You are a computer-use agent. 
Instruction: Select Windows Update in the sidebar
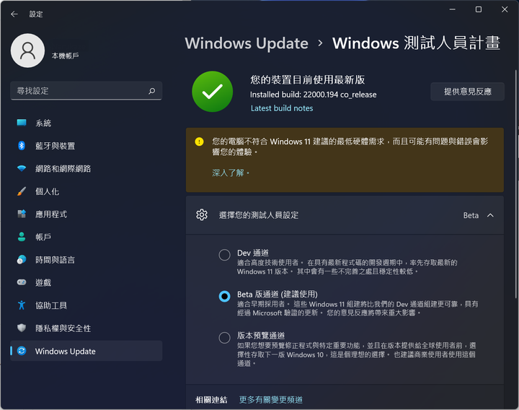coord(86,351)
